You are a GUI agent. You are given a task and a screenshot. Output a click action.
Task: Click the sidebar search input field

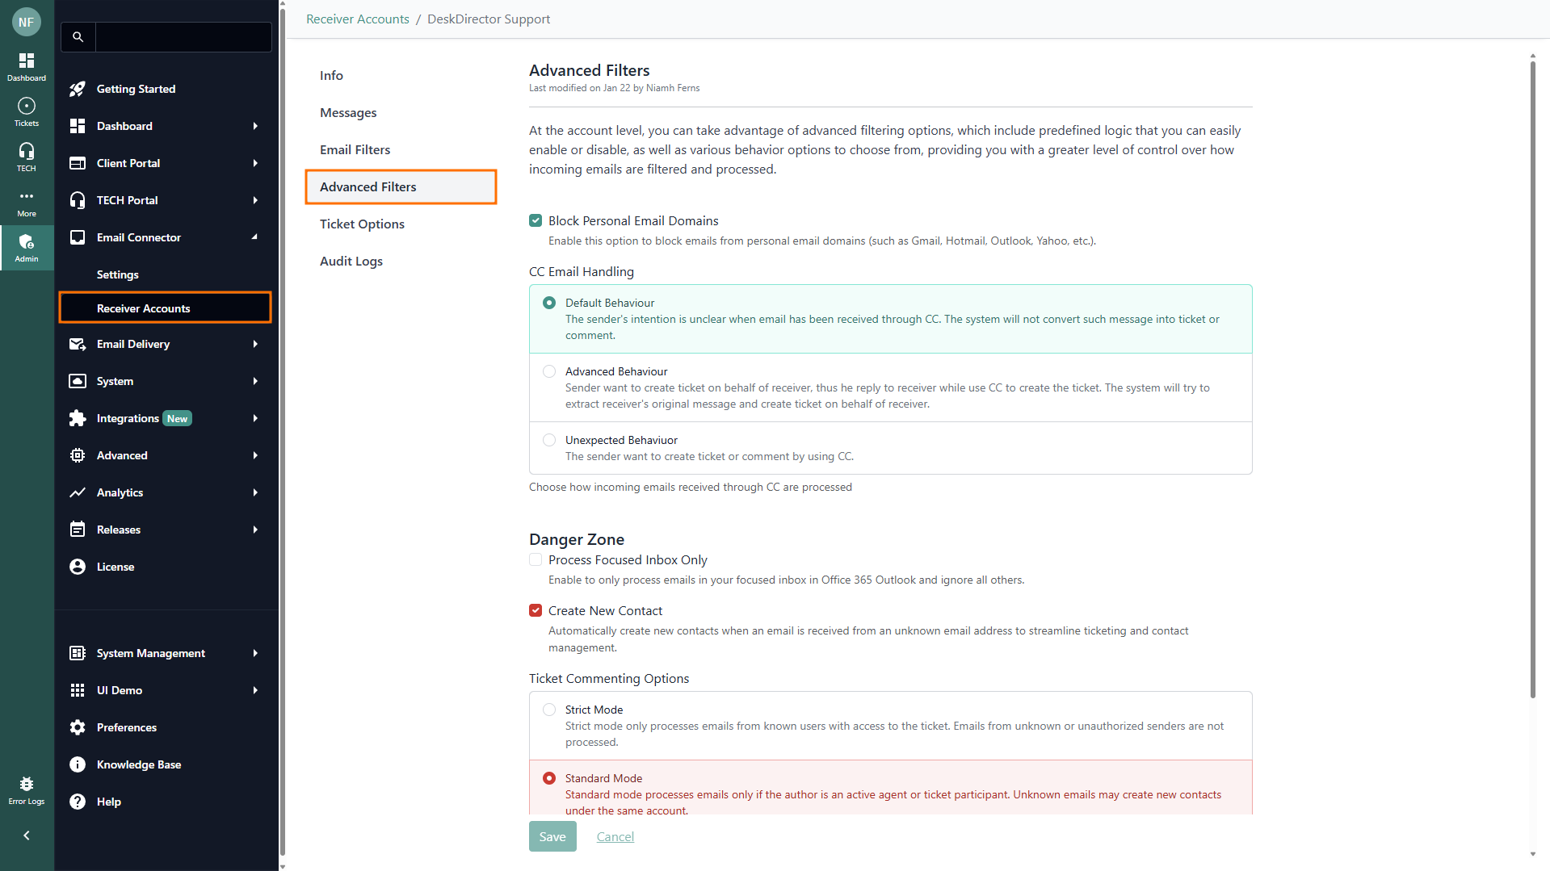tap(183, 37)
